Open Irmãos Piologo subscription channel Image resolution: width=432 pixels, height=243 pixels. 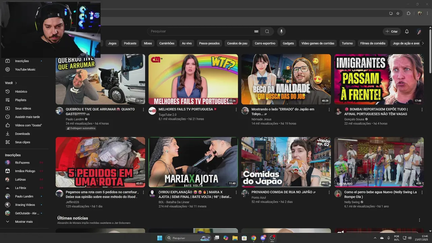point(24,171)
